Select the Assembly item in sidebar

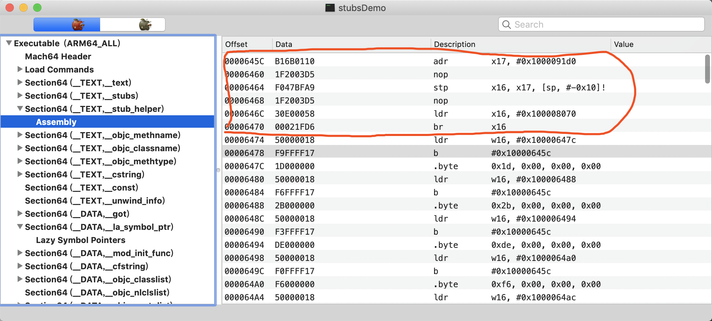click(x=56, y=122)
